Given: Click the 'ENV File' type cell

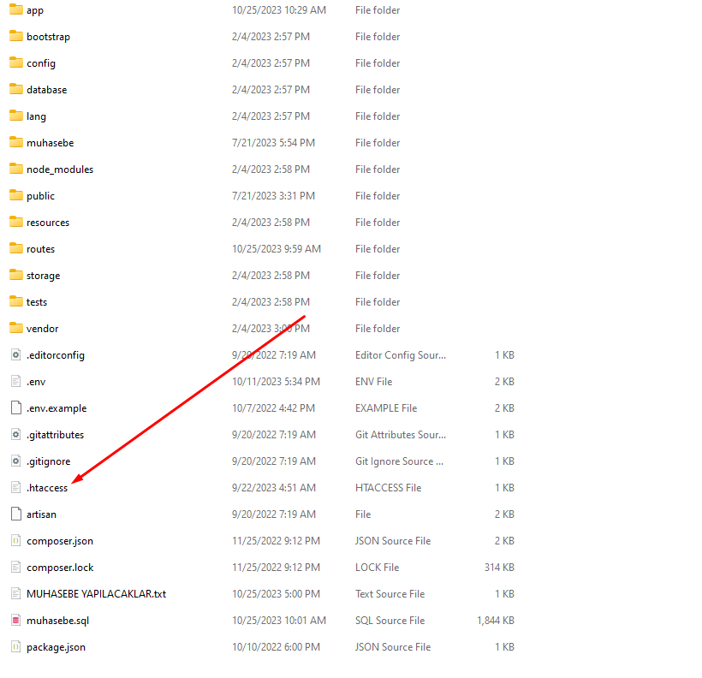Looking at the screenshot, I should pyautogui.click(x=374, y=382).
